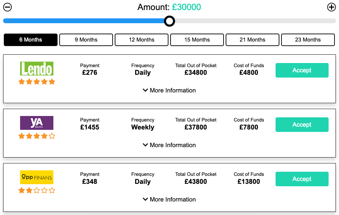Screen dimensions: 339x215
Task: Click yA Bank's four-star rating
Action: coord(37,136)
